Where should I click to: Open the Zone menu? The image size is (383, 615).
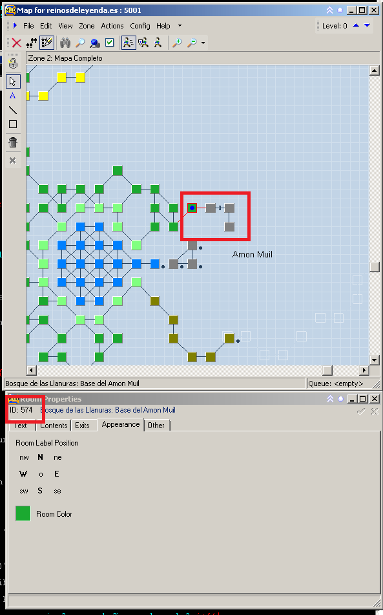(x=87, y=26)
